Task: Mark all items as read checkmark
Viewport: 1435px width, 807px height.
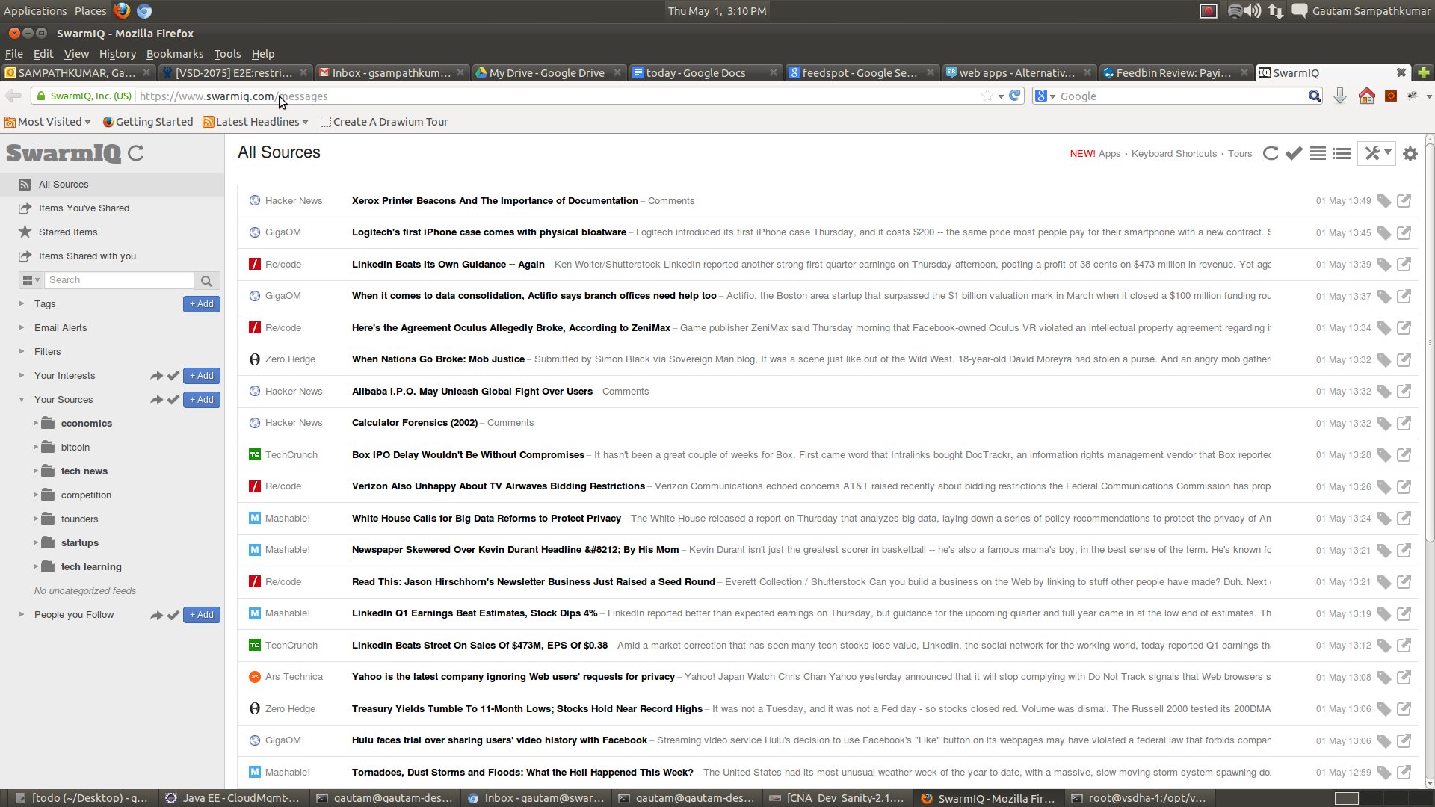Action: (x=1294, y=154)
